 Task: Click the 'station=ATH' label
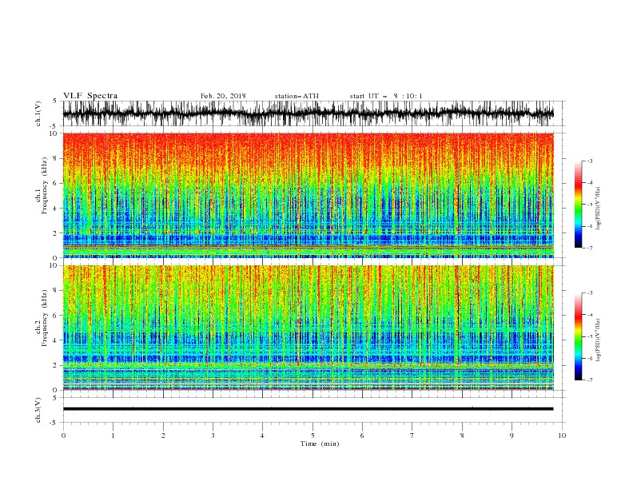pos(297,96)
